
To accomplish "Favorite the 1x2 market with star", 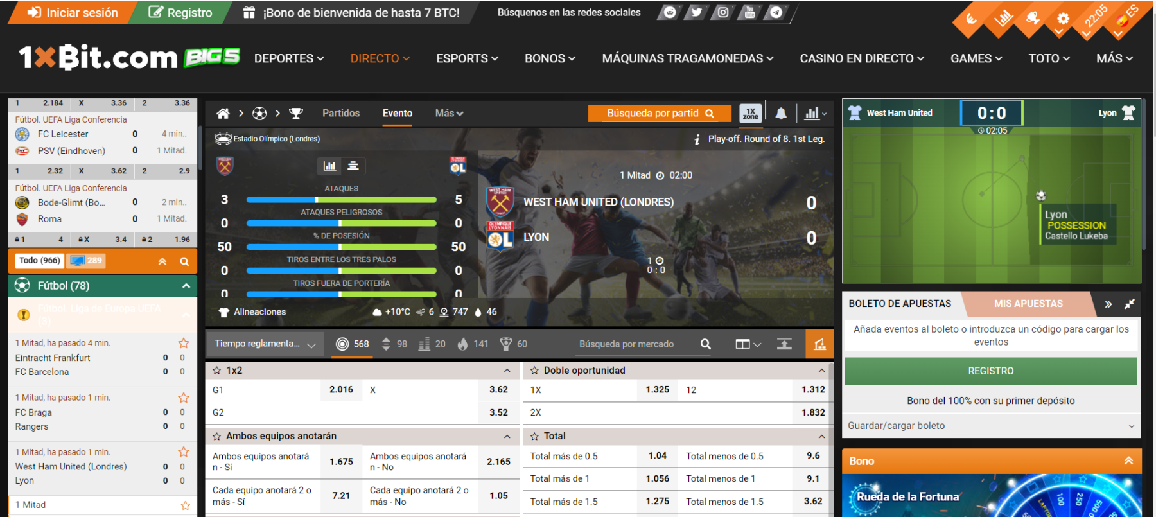I will 217,371.
